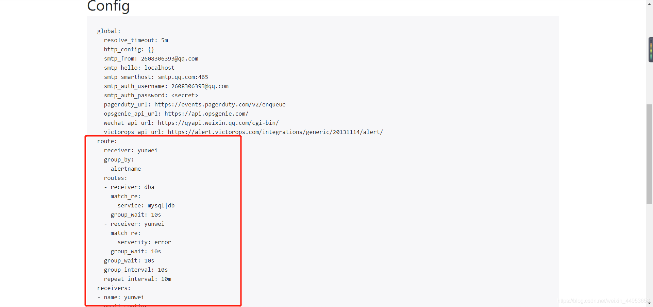Click the 'route:' line
Viewport: 653px width, 307px height.
(107, 141)
